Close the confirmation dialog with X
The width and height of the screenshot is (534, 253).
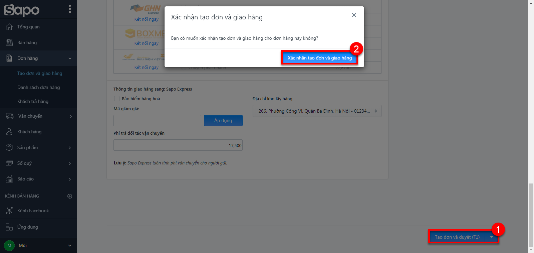pos(354,15)
